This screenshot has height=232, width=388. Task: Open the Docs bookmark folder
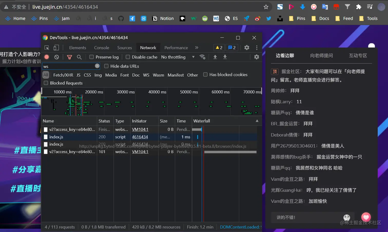pyautogui.click(x=320, y=18)
